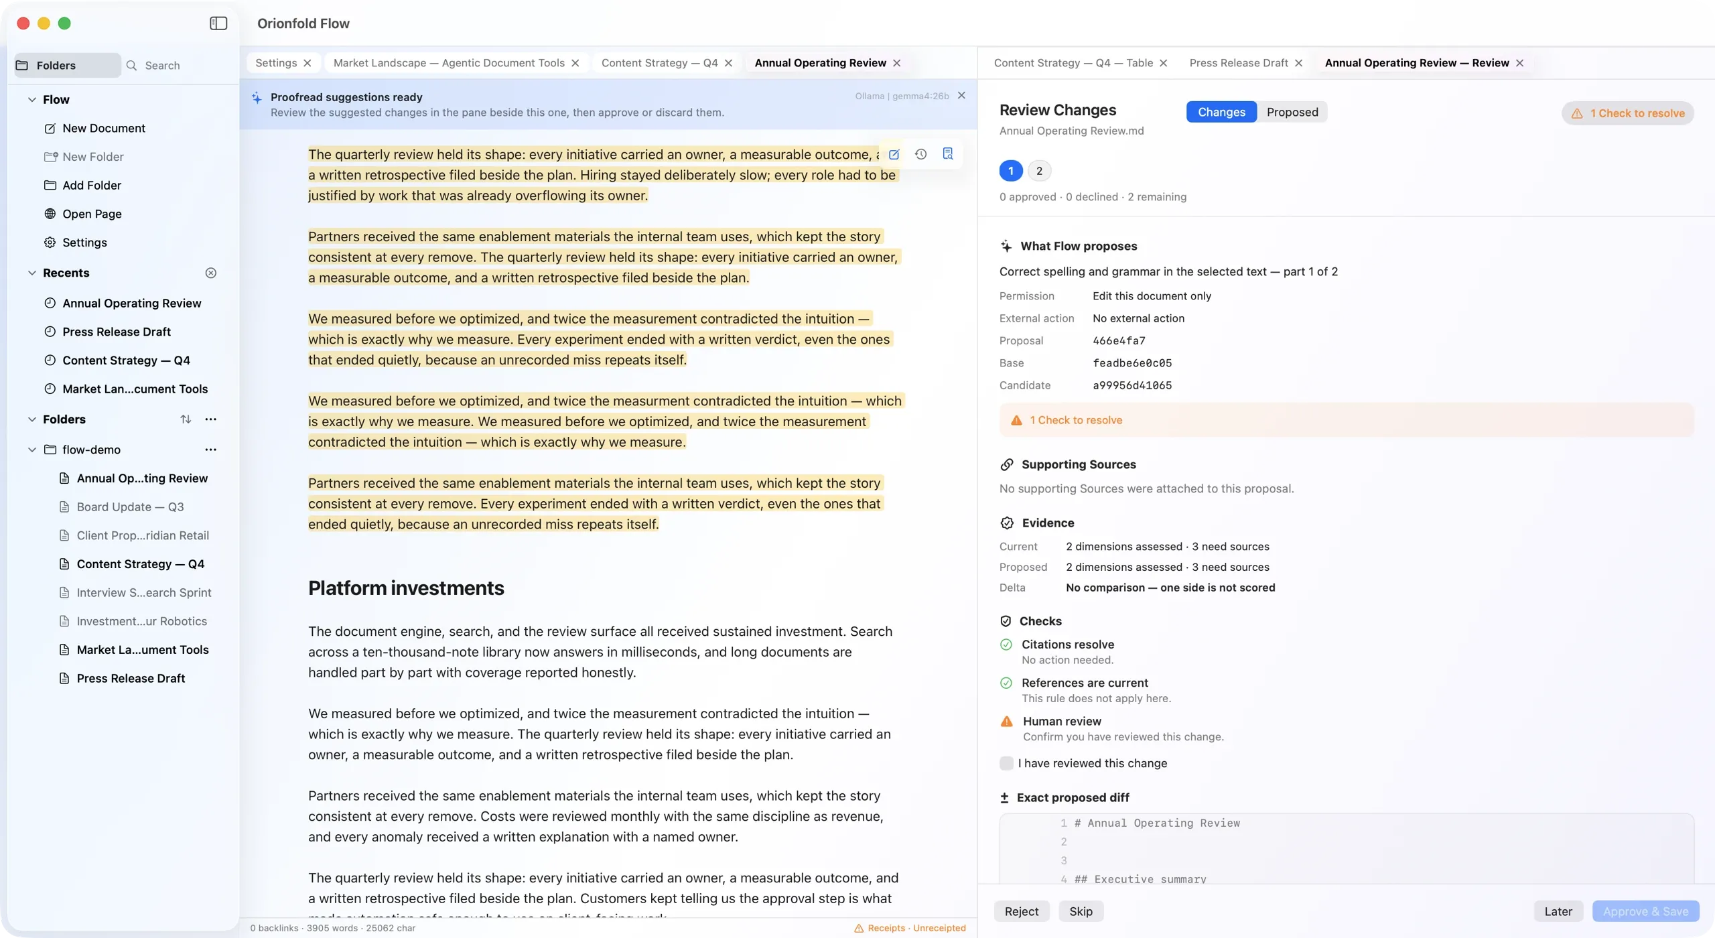Close the Content Strategy — Q4 — Table tab
Viewport: 1715px width, 938px height.
(x=1164, y=63)
